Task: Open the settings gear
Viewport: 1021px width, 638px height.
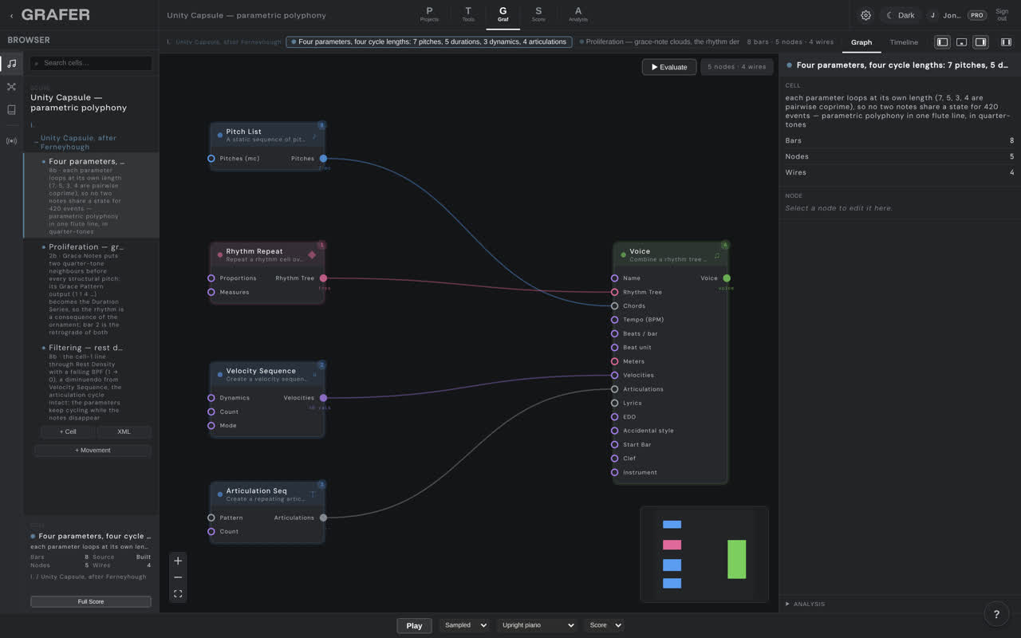Action: tap(865, 15)
